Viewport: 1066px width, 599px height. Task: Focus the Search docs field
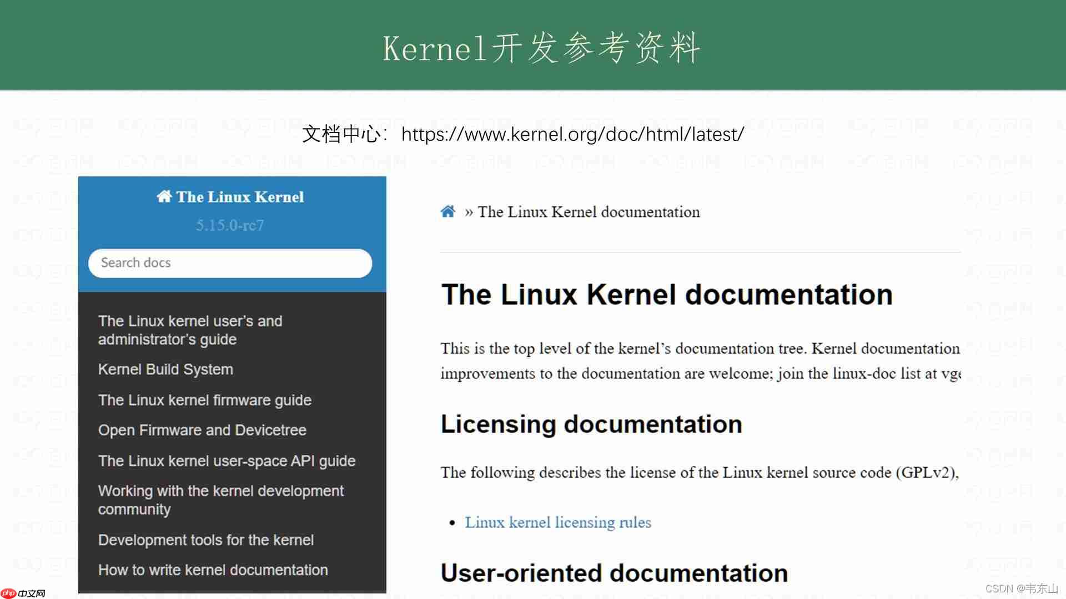point(230,263)
